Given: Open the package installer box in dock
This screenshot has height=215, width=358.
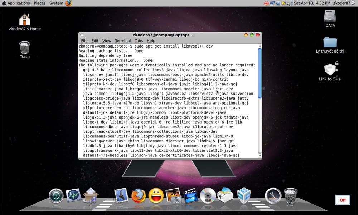Looking at the screenshot, I should pyautogui.click(x=91, y=195).
